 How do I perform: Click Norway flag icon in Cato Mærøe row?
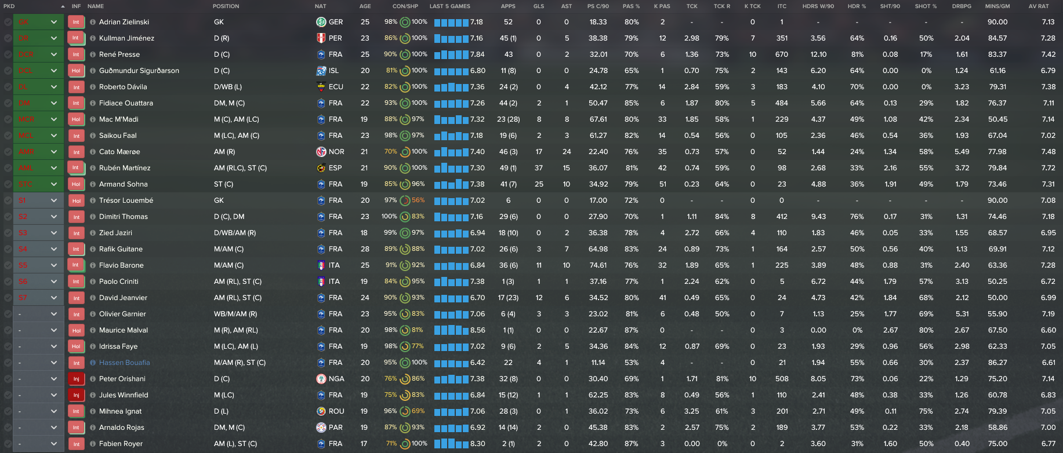pos(321,152)
